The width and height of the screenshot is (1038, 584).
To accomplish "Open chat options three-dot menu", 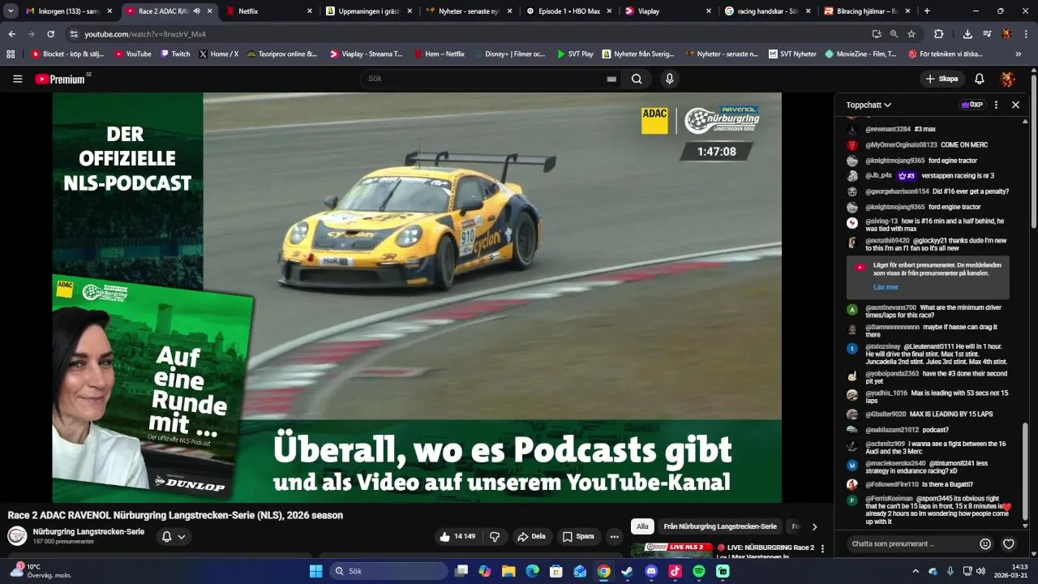I will coord(996,105).
